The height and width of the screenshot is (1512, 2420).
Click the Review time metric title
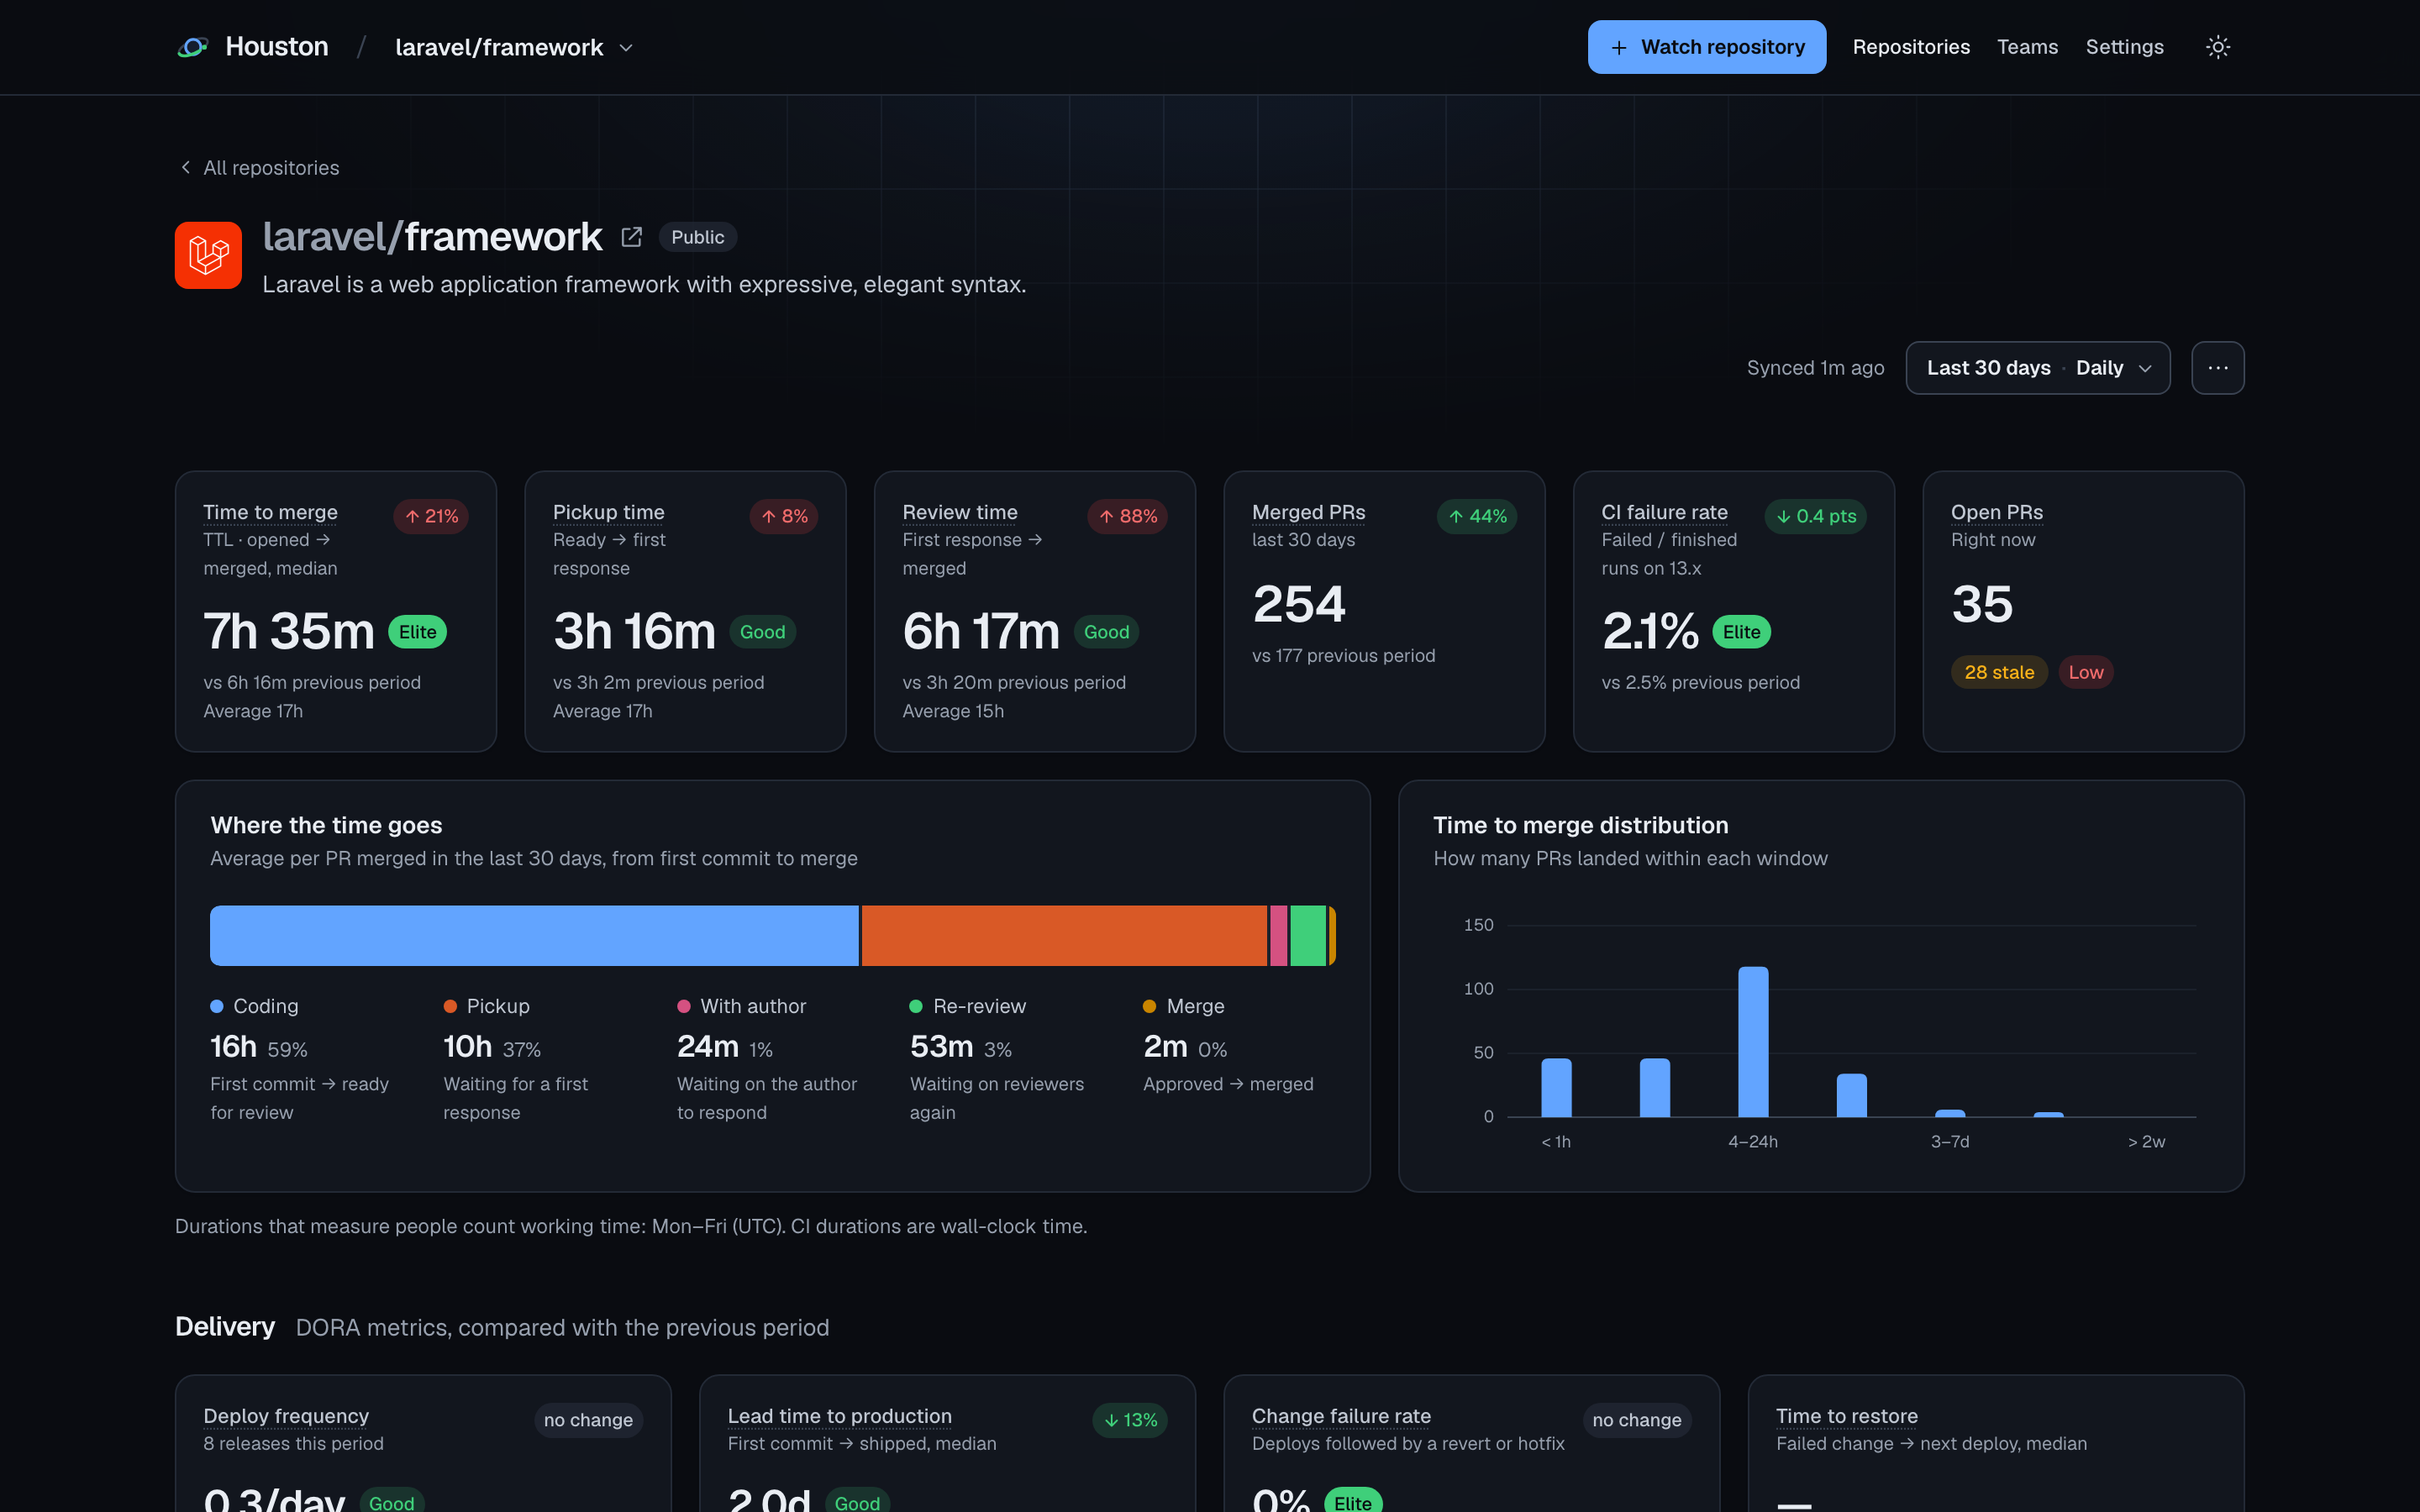(959, 512)
